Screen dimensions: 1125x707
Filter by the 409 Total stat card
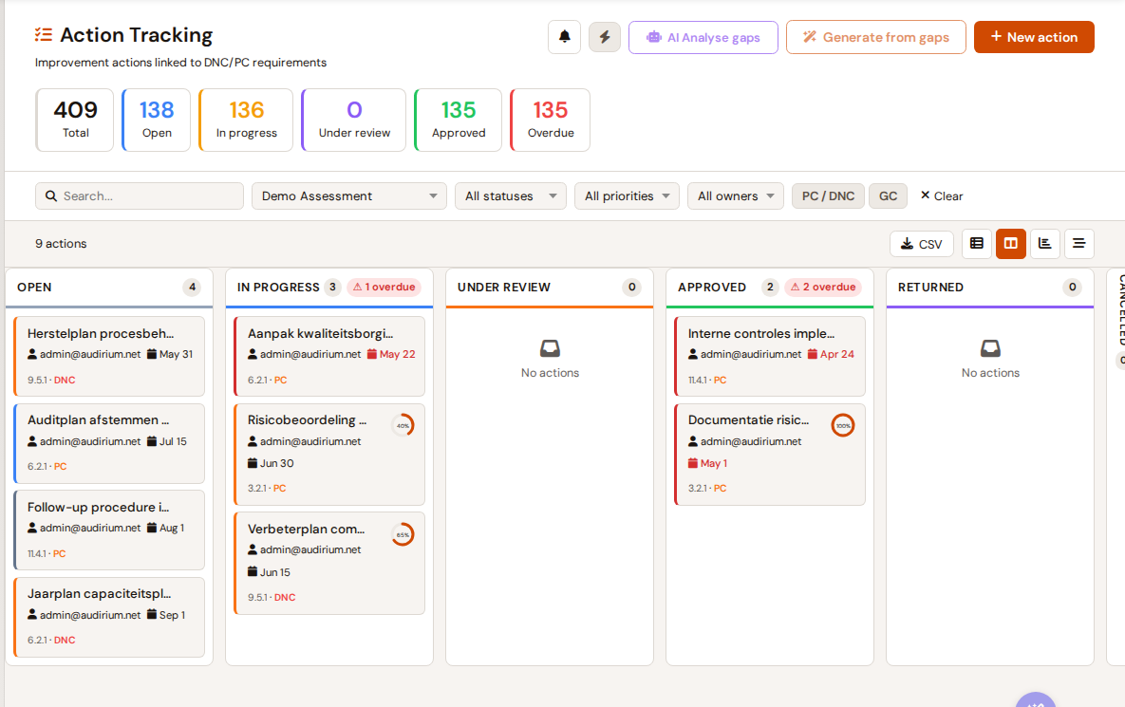coord(75,120)
